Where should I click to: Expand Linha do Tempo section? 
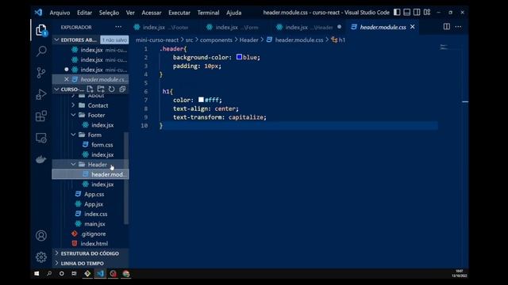[90, 264]
